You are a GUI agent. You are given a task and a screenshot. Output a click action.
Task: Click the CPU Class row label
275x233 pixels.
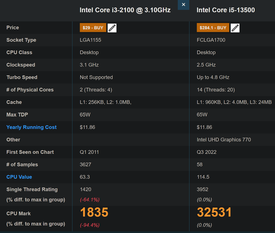coord(19,52)
